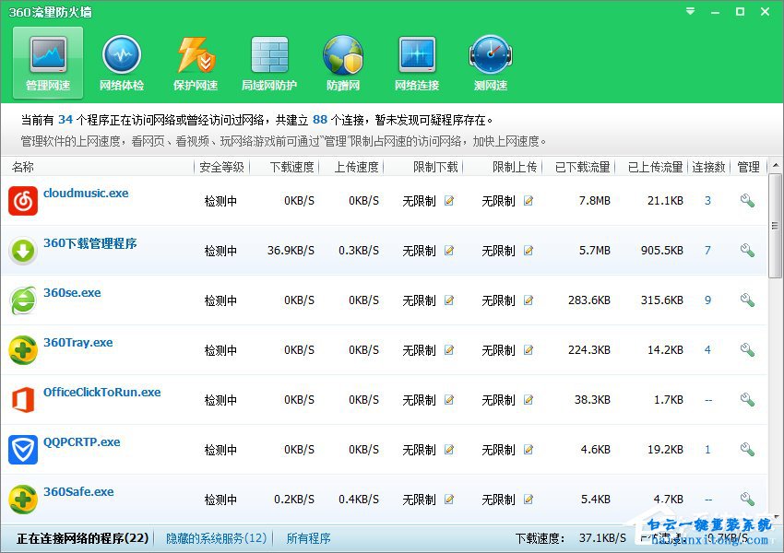Open connections link showing 7 for 360下载管理程序
The width and height of the screenshot is (784, 553).
tap(707, 250)
